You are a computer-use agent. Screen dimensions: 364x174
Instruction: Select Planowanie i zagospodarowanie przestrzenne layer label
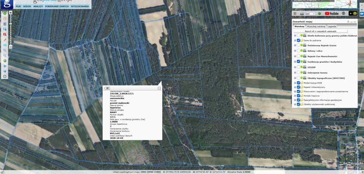tap(326, 91)
